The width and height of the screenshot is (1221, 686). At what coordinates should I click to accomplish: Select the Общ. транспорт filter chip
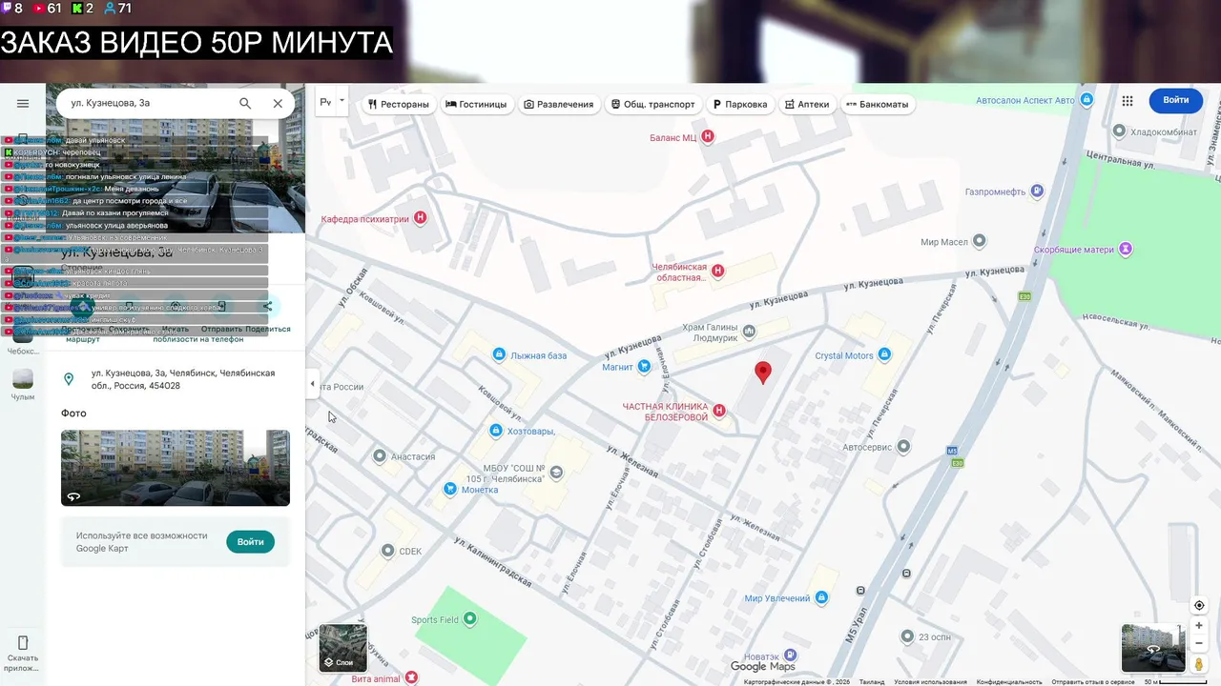(653, 104)
